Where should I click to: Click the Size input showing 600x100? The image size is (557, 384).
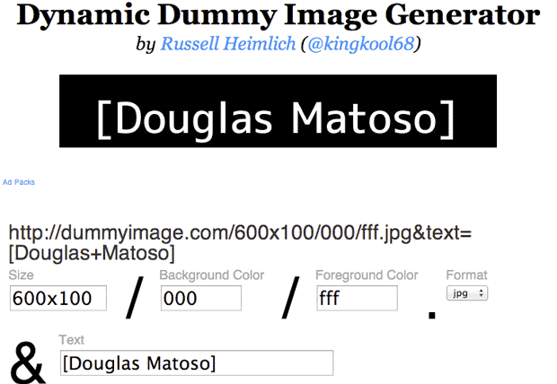57,299
